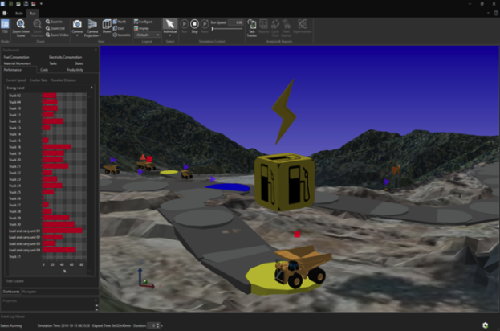Select the Costs dashboard tab
The width and height of the screenshot is (500, 331).
tap(44, 71)
